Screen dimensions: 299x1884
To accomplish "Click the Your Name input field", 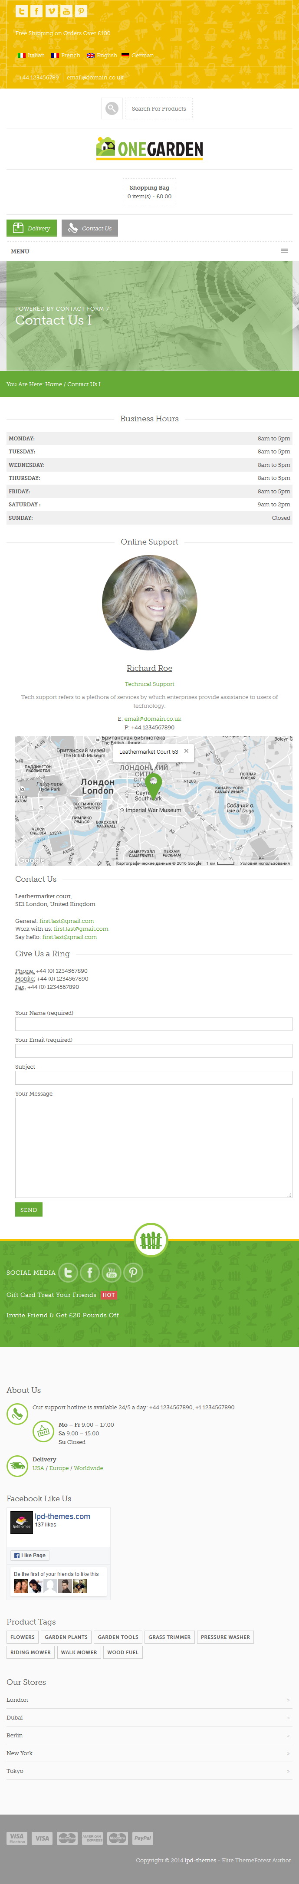I will (154, 1023).
